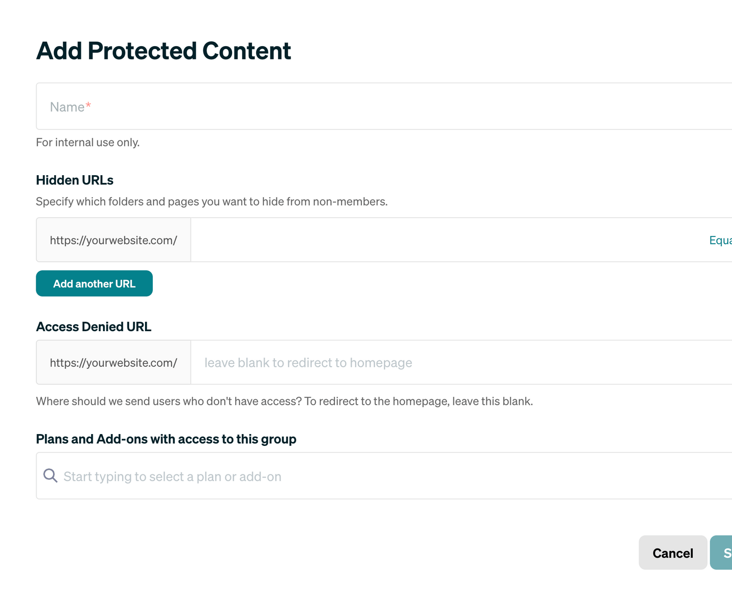
Task: Select the 'Hidden URLs' section heading
Action: (75, 180)
